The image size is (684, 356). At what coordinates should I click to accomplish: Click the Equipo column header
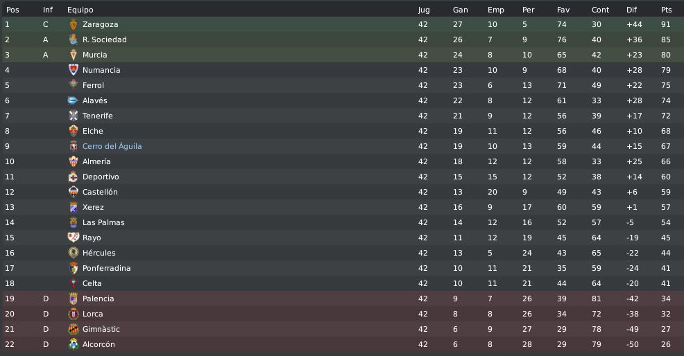click(x=80, y=10)
